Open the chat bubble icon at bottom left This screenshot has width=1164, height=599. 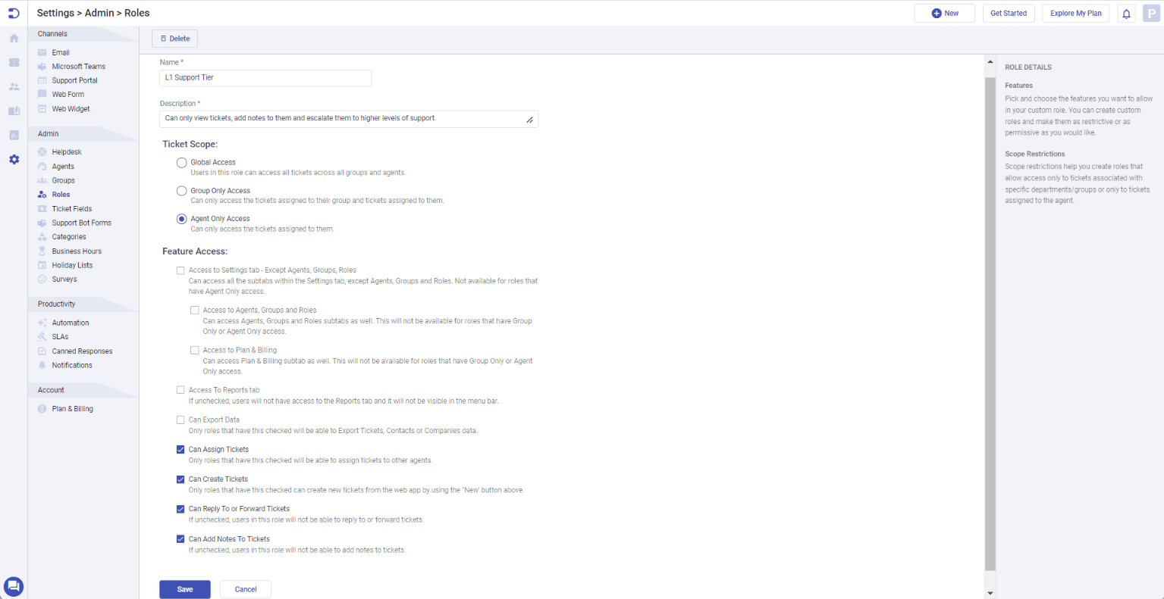point(14,586)
